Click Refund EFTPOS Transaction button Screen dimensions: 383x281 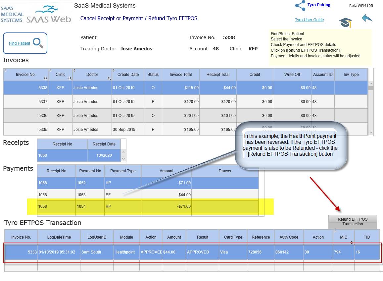(x=353, y=222)
